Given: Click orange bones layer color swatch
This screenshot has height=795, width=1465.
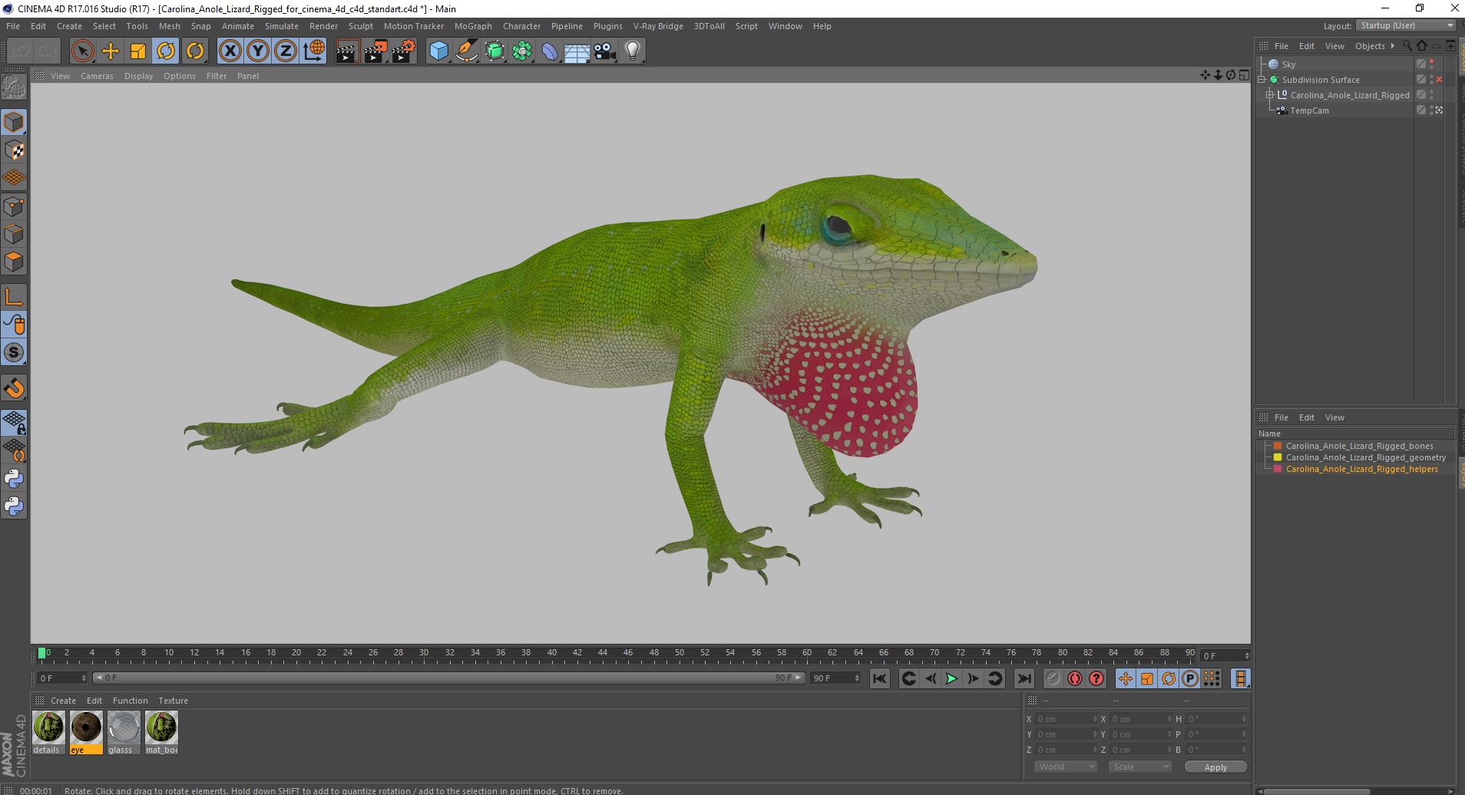Looking at the screenshot, I should pyautogui.click(x=1278, y=446).
